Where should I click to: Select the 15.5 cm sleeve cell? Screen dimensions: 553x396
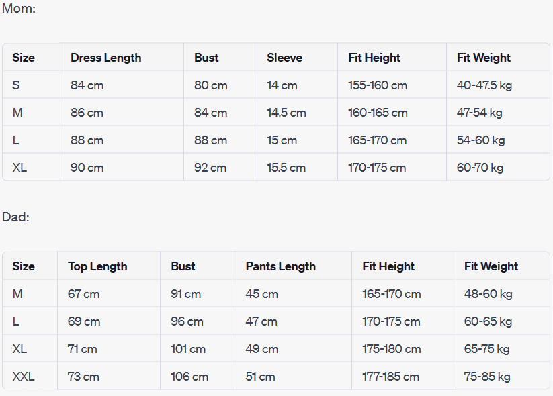pyautogui.click(x=286, y=168)
